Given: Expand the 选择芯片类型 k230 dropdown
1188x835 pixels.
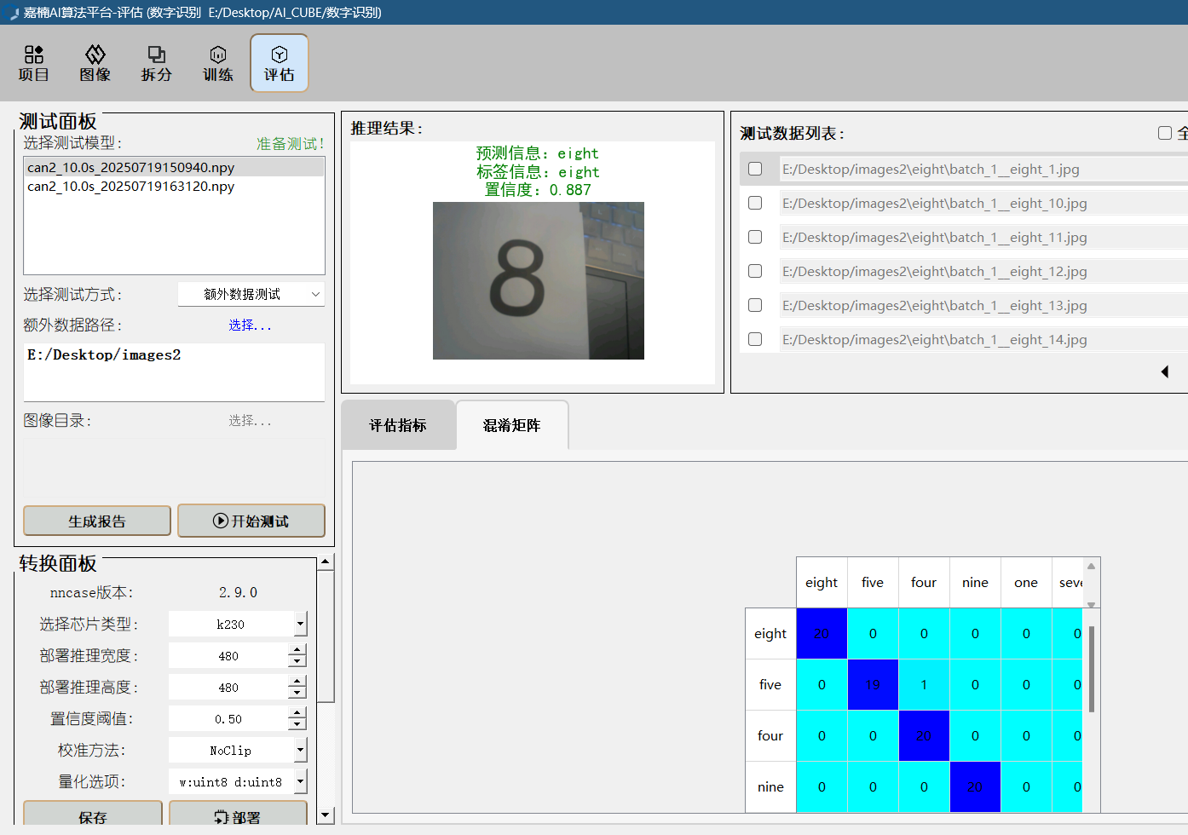Looking at the screenshot, I should 300,624.
